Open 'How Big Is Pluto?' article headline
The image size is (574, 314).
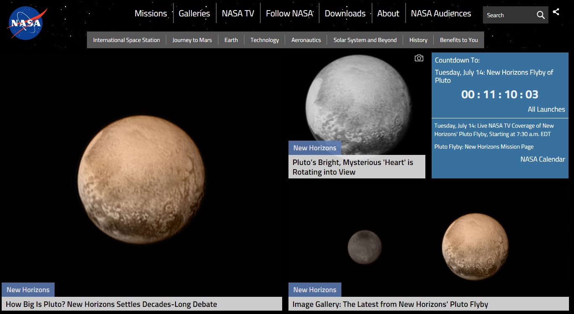click(x=111, y=304)
